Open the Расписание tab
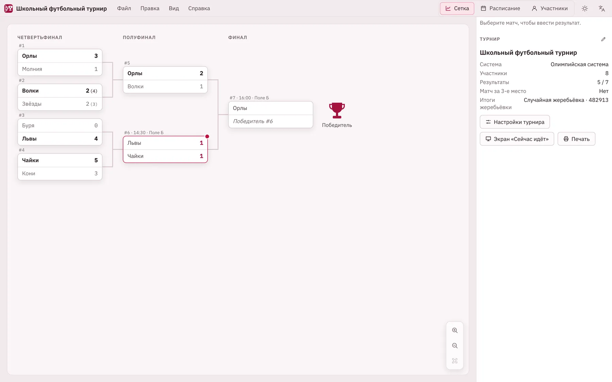Screen dimensions: 612x382 [x=500, y=8]
